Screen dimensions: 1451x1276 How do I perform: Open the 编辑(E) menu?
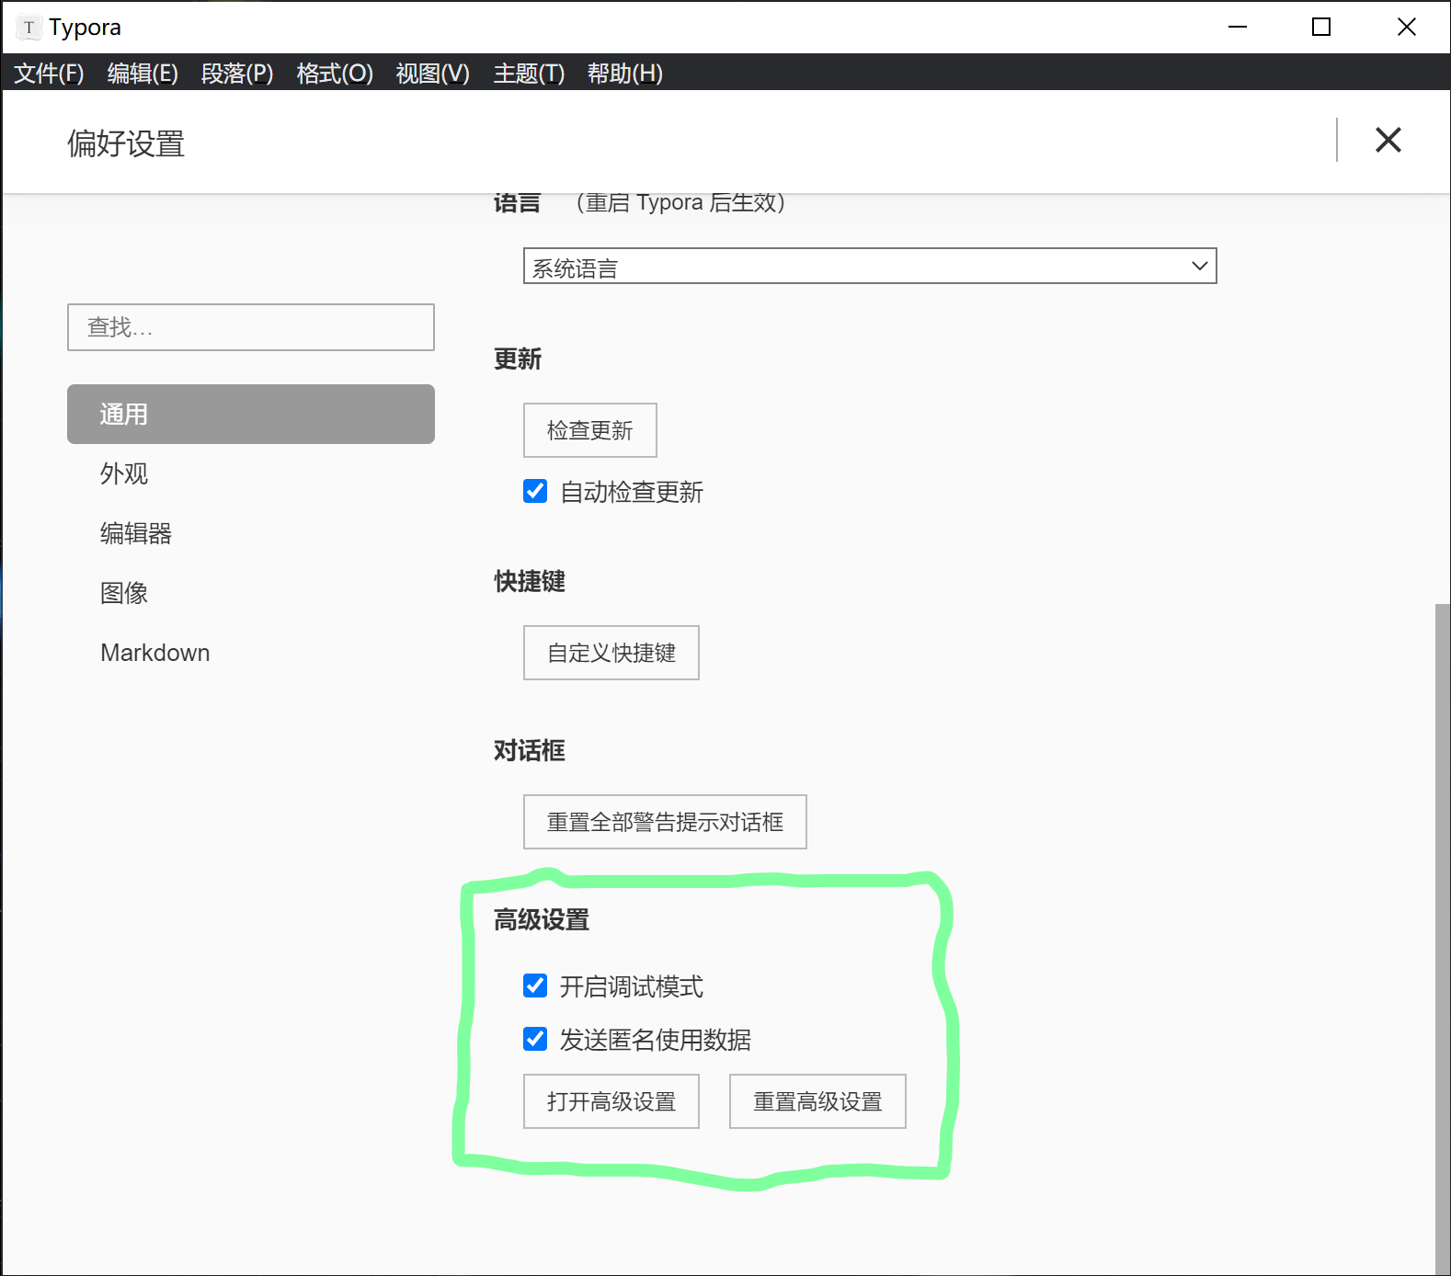pyautogui.click(x=143, y=73)
